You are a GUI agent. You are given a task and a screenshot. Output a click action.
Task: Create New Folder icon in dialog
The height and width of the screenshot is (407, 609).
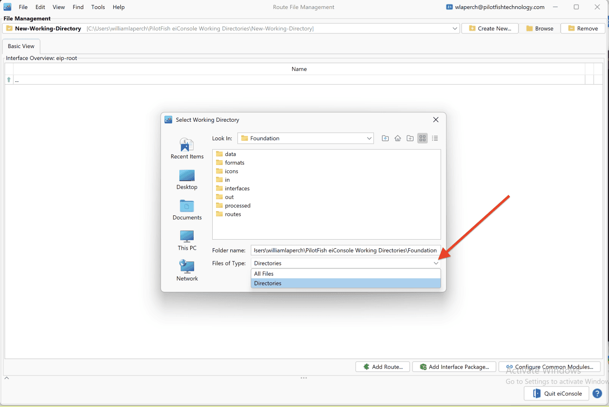pyautogui.click(x=410, y=138)
